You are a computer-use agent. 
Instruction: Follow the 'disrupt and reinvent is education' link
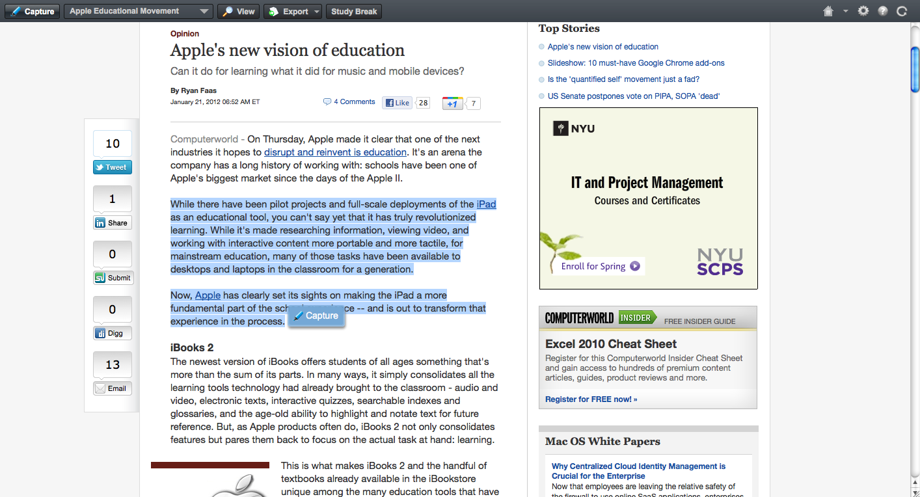335,152
